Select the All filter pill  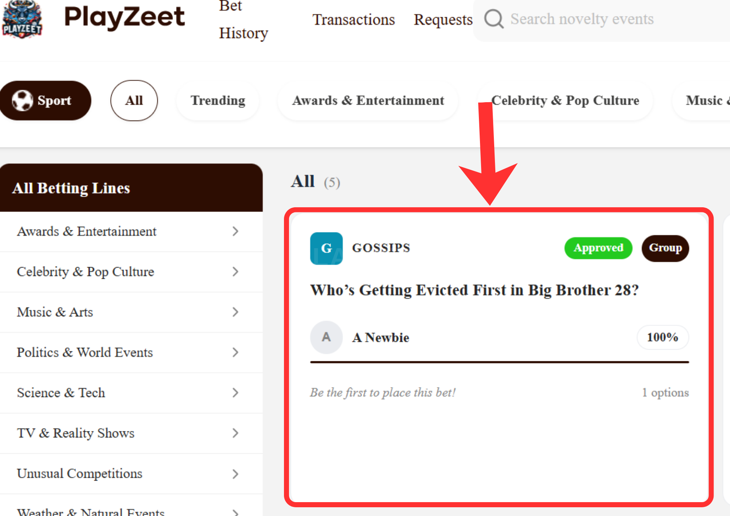click(134, 100)
